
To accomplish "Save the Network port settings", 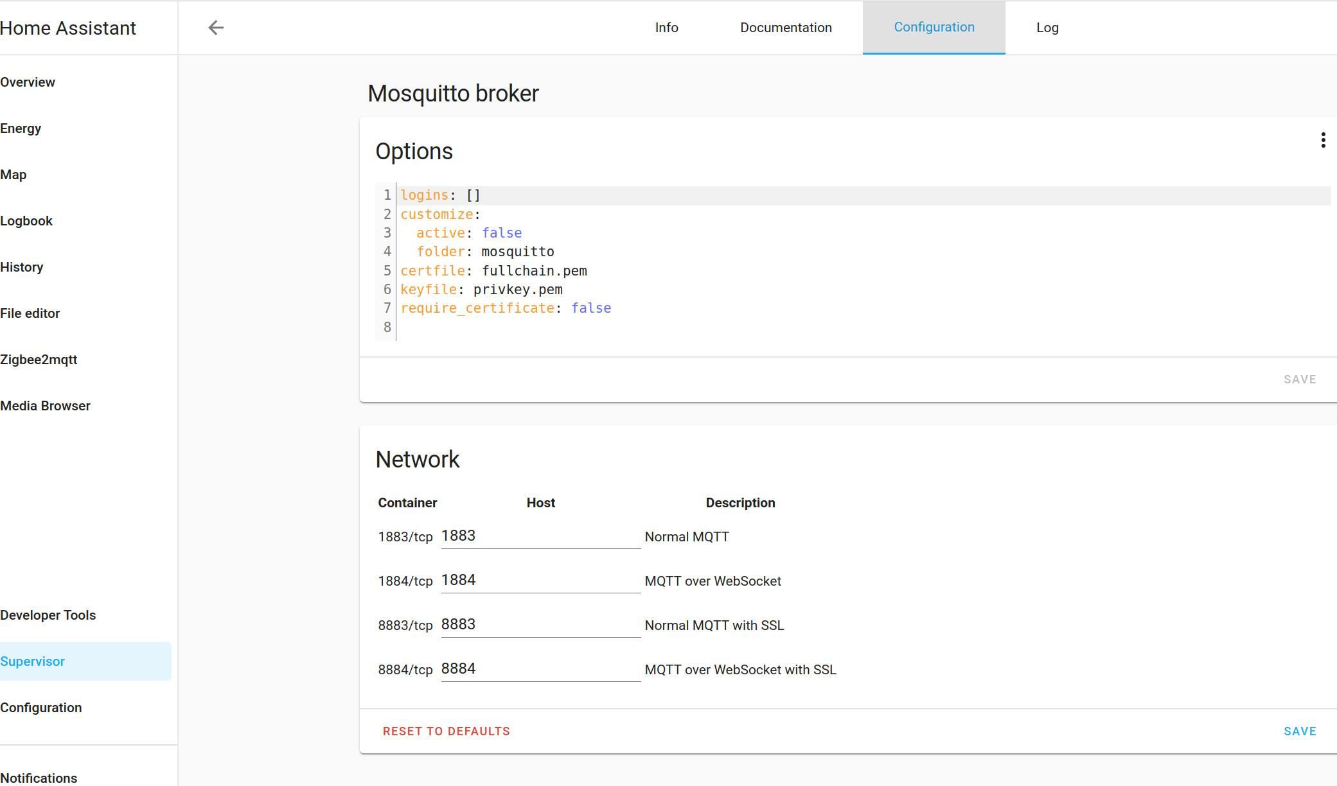I will click(1299, 731).
